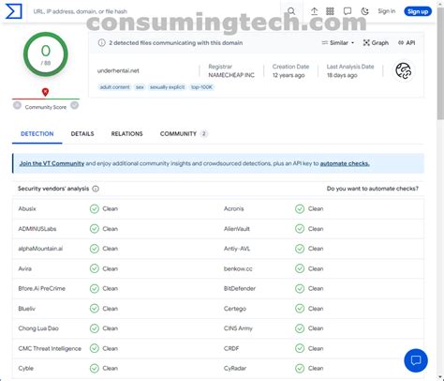
Task: Open the upload file icon
Action: pyautogui.click(x=314, y=11)
